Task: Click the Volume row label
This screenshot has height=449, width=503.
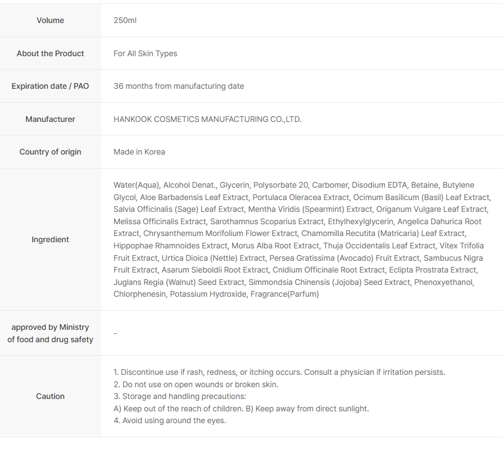Action: tap(50, 20)
